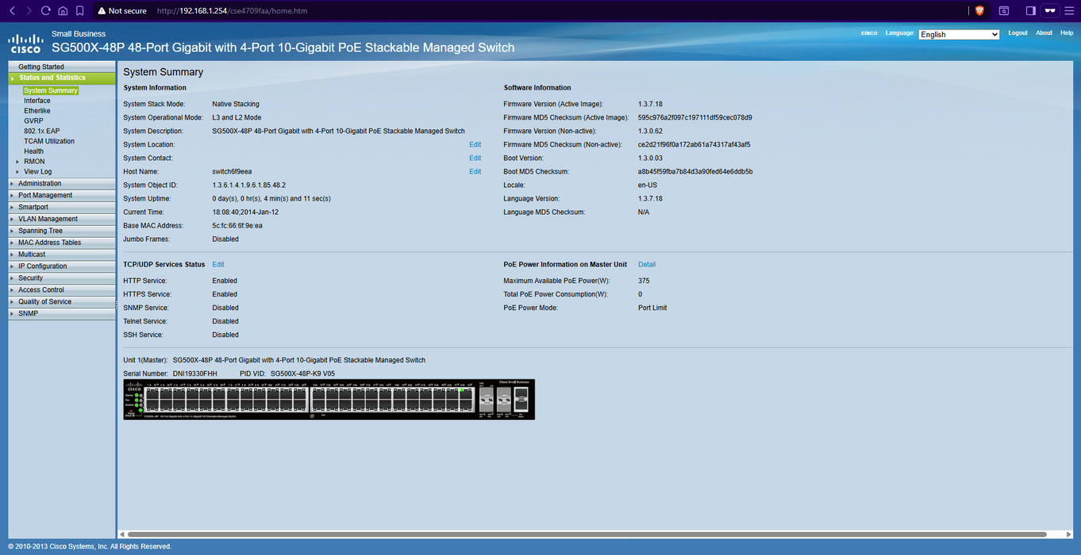Open the Etherlike statistics page
Viewport: 1081px width, 555px height.
tap(37, 111)
